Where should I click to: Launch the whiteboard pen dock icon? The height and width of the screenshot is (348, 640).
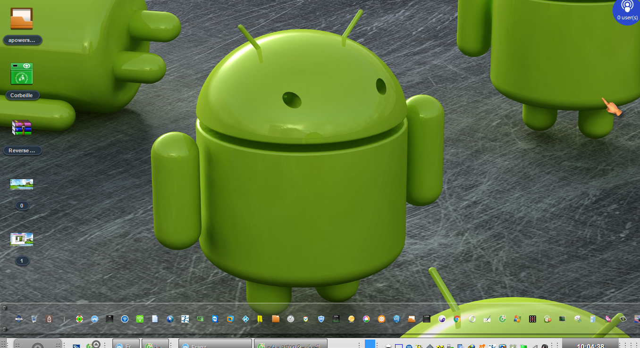pos(487,319)
